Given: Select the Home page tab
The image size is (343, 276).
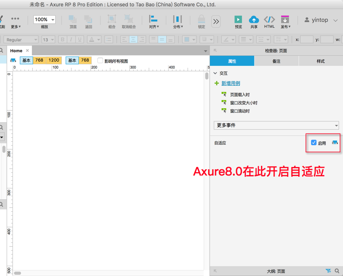Looking at the screenshot, I should pos(16,51).
